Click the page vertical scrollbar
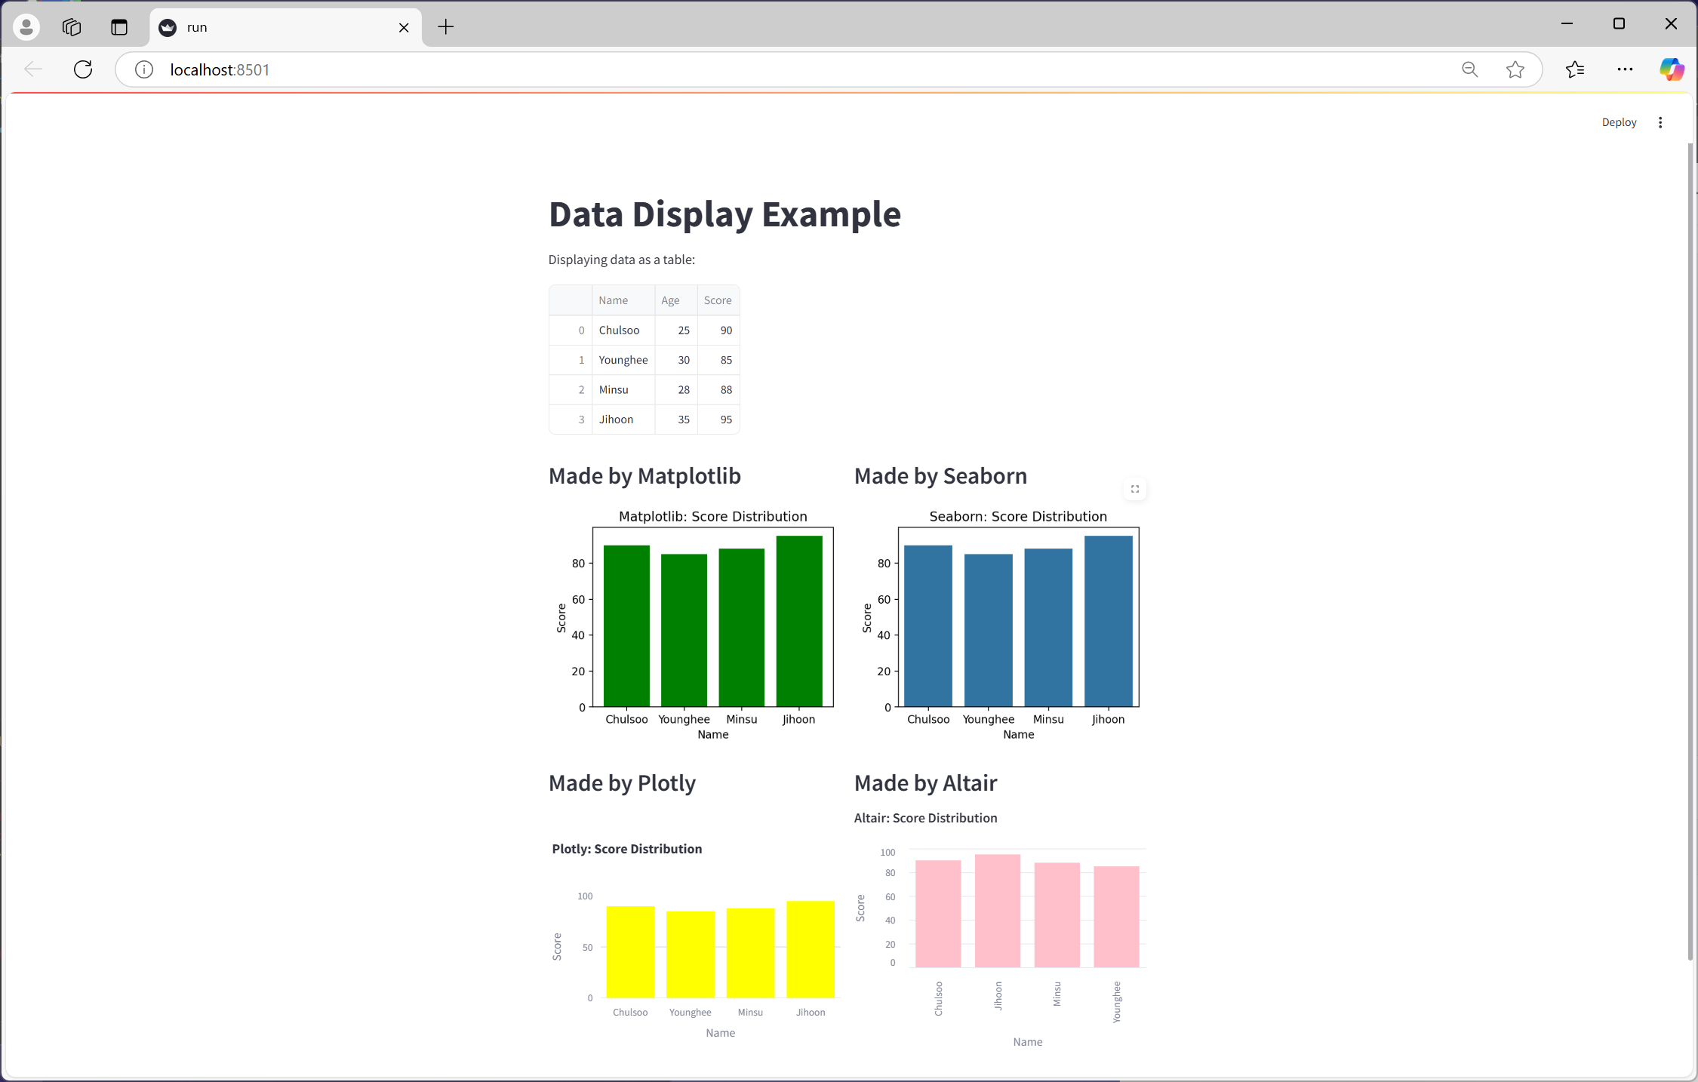This screenshot has height=1082, width=1698. tap(1690, 551)
